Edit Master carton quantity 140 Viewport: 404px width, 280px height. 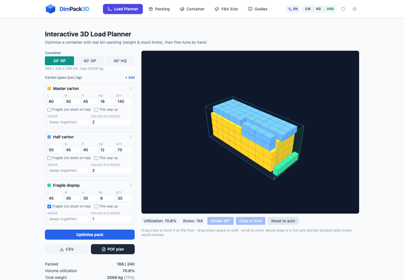point(124,102)
